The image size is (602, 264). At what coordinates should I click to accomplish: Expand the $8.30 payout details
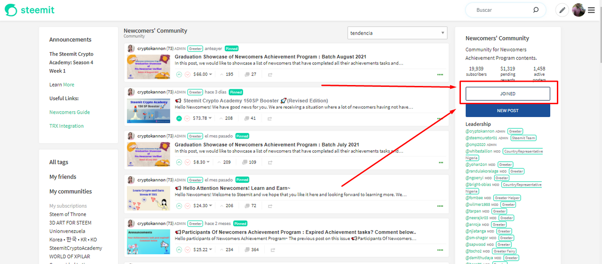[201, 162]
